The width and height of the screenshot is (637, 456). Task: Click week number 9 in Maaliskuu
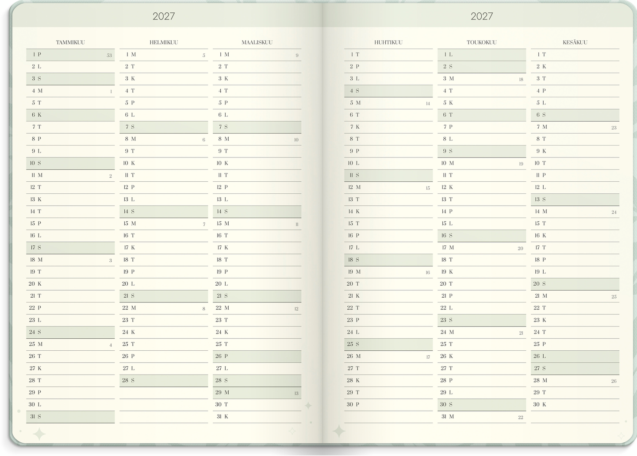297,56
